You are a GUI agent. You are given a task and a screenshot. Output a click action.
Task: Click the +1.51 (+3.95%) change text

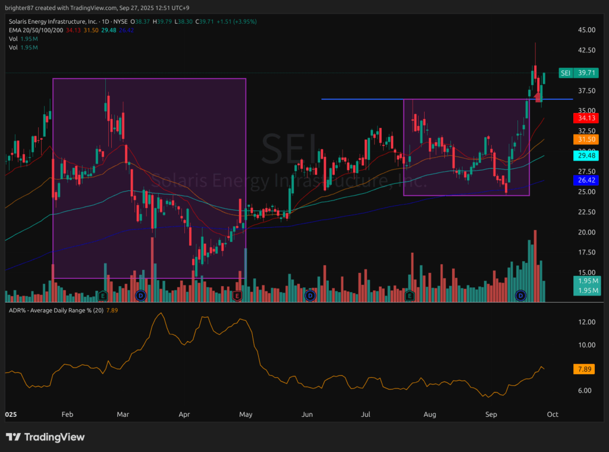[236, 22]
